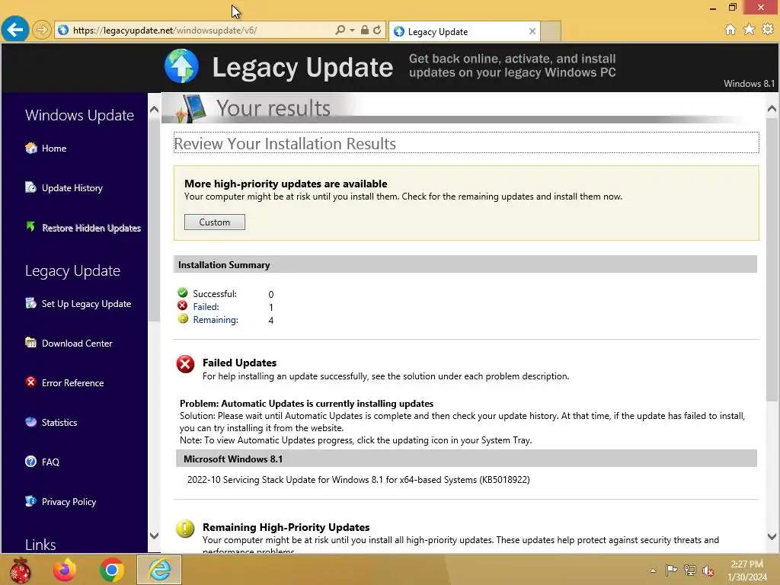
Task: Click the Download Center icon
Action: point(30,343)
